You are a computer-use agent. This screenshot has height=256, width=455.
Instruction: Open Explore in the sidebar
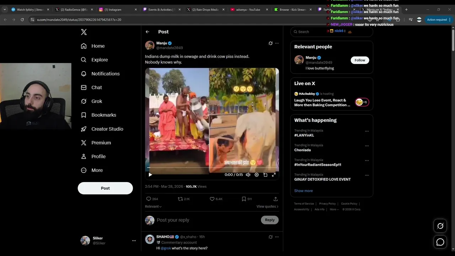(x=94, y=60)
